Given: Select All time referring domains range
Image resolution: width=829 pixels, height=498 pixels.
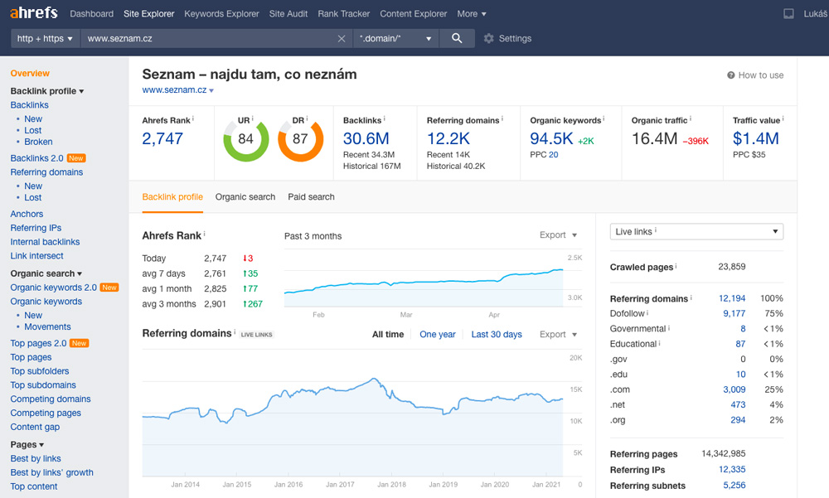Looking at the screenshot, I should tap(388, 334).
